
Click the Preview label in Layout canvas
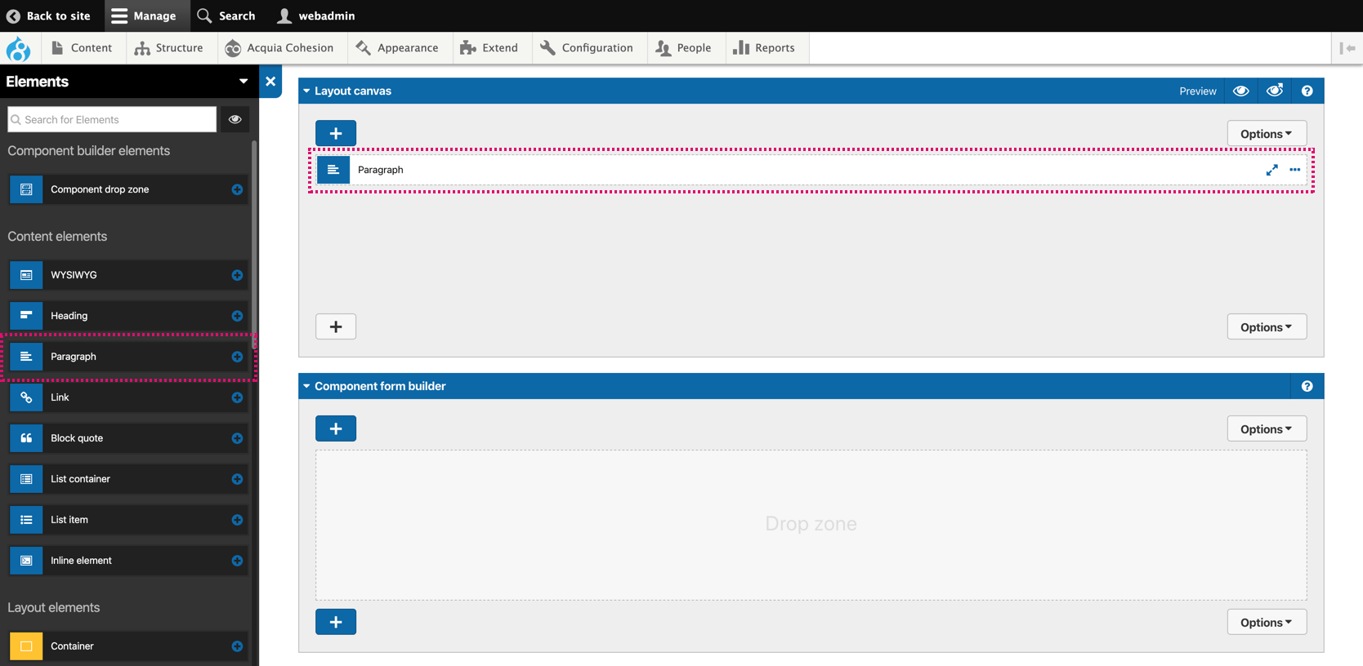pos(1198,91)
